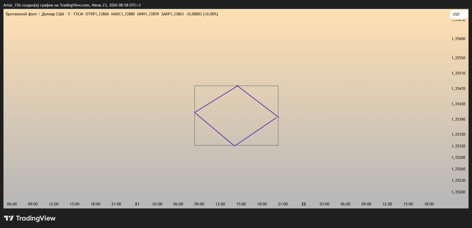Click the +0,00003 (+0,00%) change value
The height and width of the screenshot is (228, 472).
202,14
